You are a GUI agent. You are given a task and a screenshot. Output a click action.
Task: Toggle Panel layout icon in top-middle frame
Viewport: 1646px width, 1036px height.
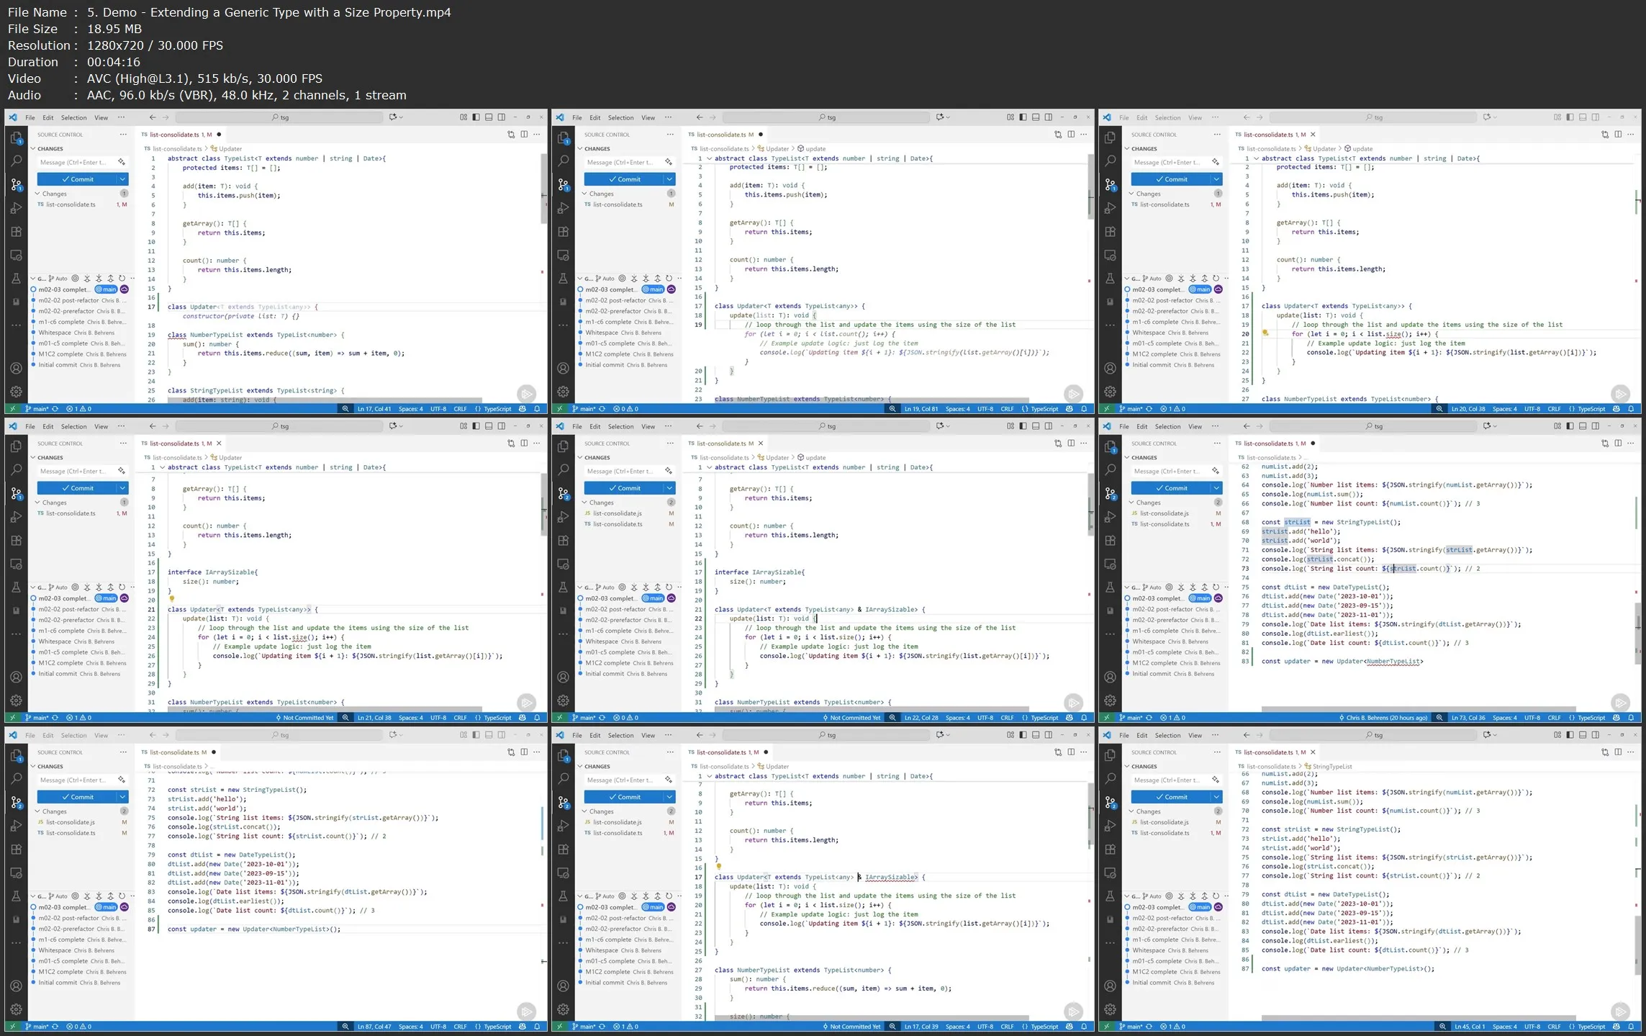1036,117
